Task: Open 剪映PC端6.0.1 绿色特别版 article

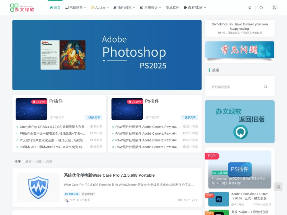Action: coord(250,212)
